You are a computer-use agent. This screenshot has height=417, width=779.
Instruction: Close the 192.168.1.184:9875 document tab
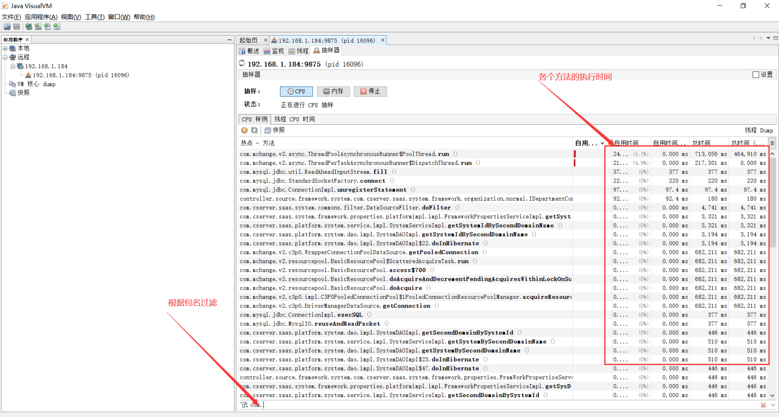383,40
